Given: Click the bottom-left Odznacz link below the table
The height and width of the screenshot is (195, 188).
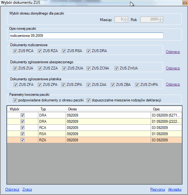Looking at the screenshot, I should click(x=12, y=189).
